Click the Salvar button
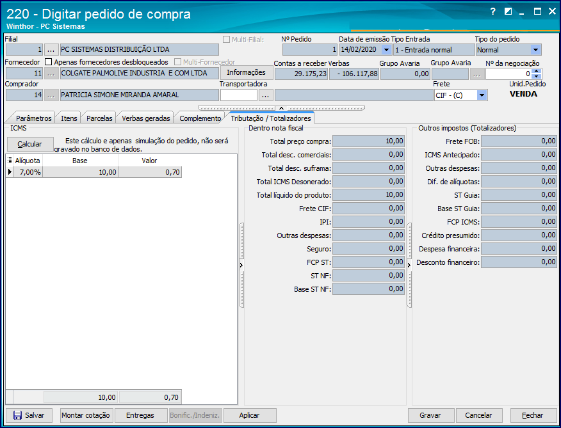This screenshot has width=561, height=428. 29,415
